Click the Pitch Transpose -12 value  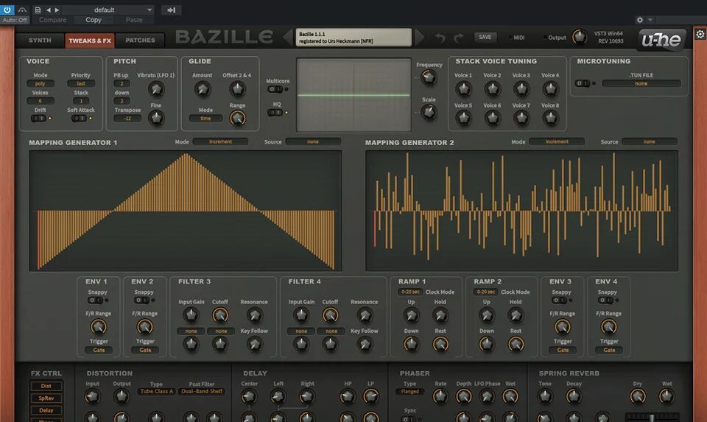point(127,118)
